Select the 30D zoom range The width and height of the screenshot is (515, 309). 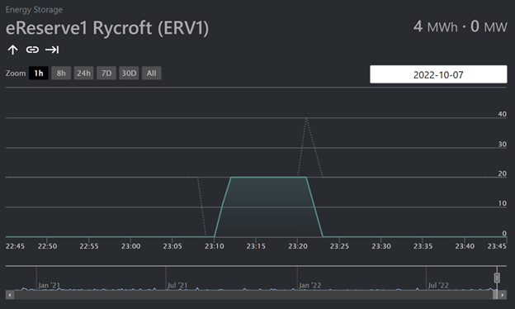tap(129, 73)
